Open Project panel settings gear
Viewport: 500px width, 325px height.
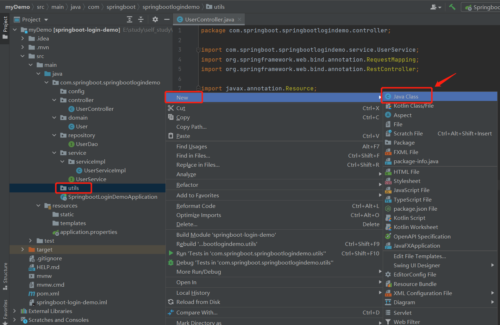point(155,19)
